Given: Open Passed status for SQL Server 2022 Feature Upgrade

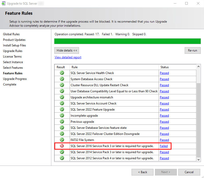Looking at the screenshot, I should pos(164,110).
